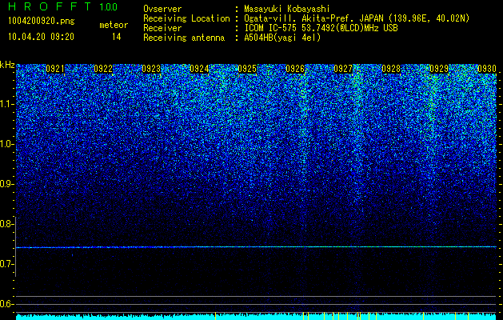Click the 0927 time marker

(x=343, y=69)
